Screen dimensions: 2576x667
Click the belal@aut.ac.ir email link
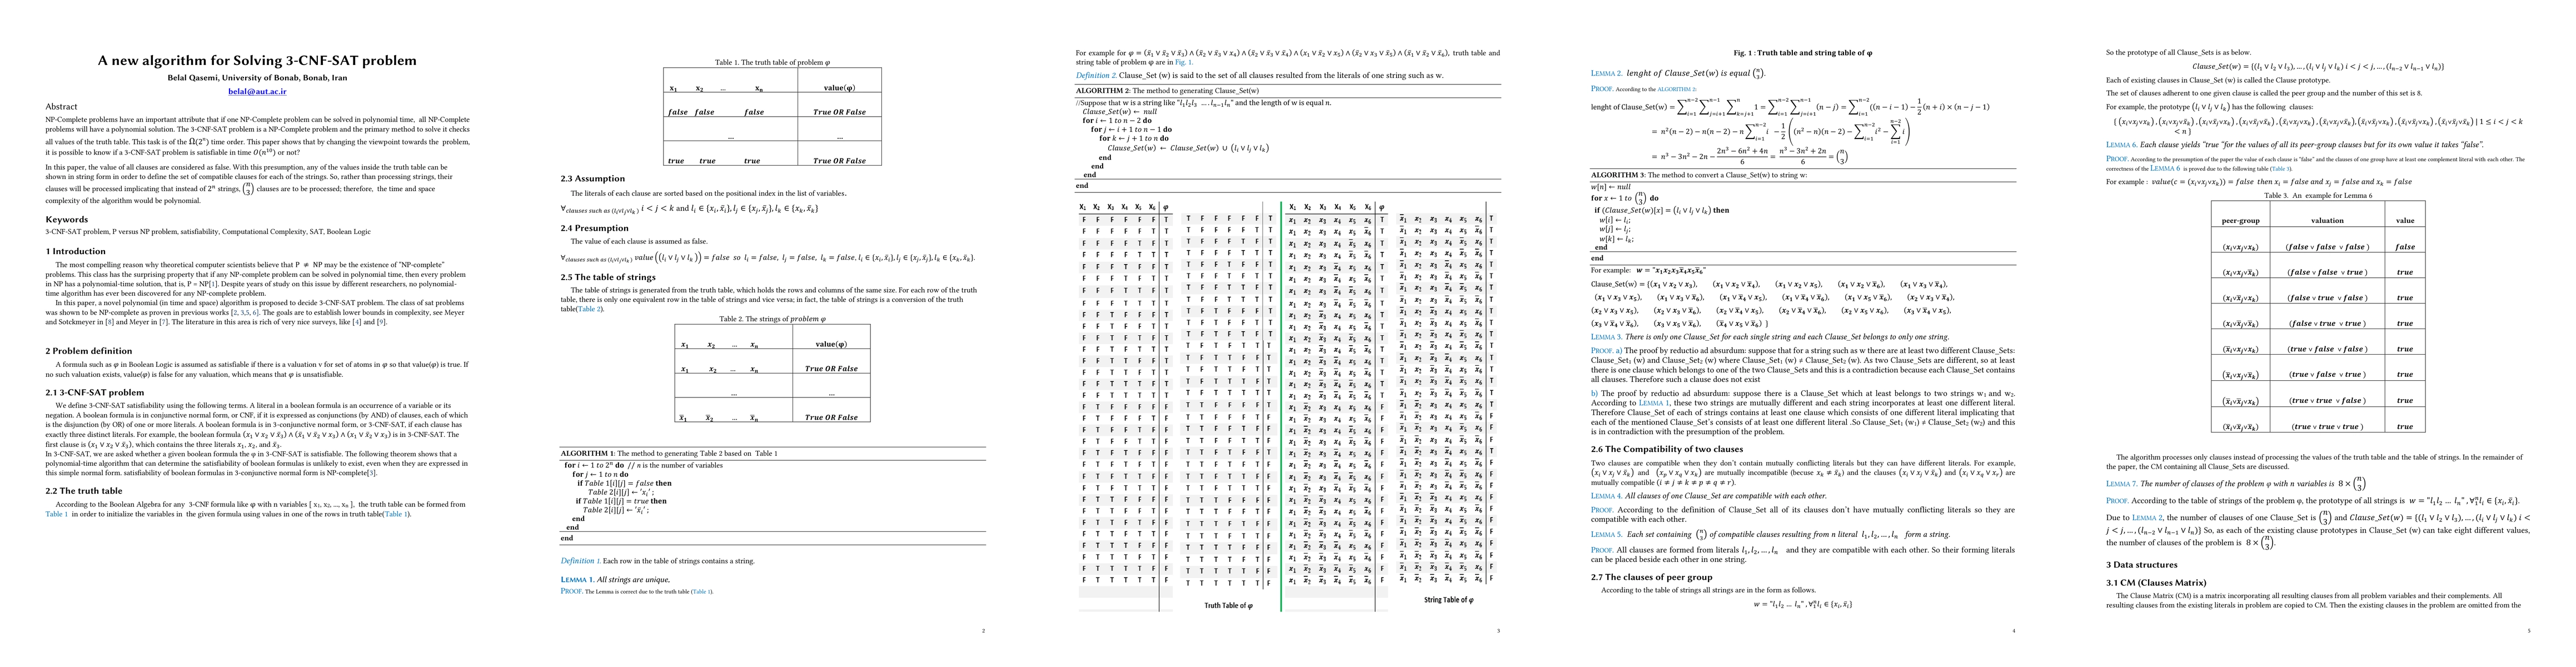point(257,91)
